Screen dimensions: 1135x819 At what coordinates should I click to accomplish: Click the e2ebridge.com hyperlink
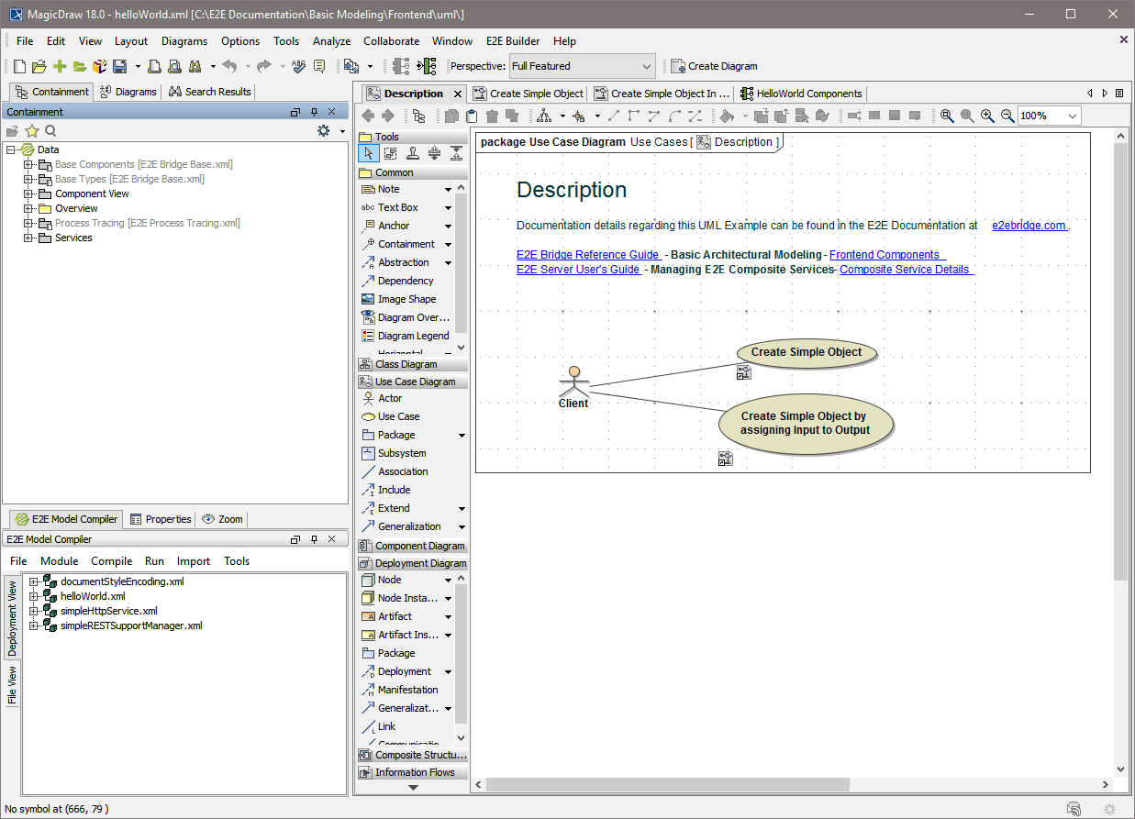tap(1028, 225)
